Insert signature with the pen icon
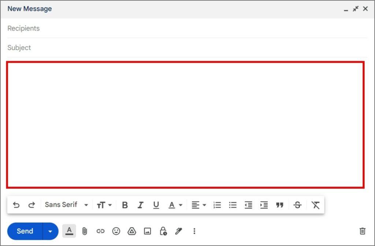Image resolution: width=375 pixels, height=246 pixels. [x=179, y=231]
